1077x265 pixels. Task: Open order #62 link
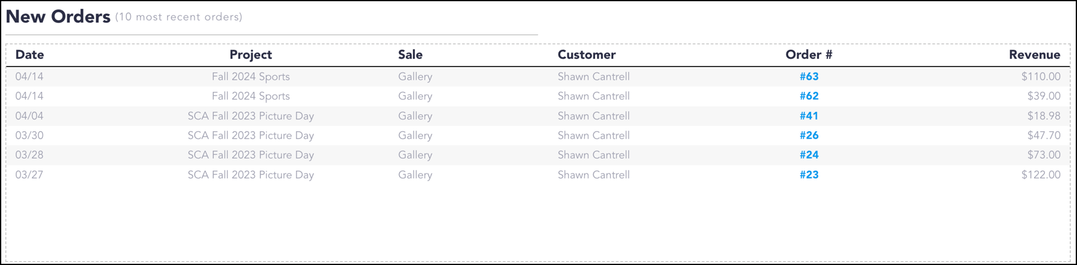pyautogui.click(x=809, y=96)
